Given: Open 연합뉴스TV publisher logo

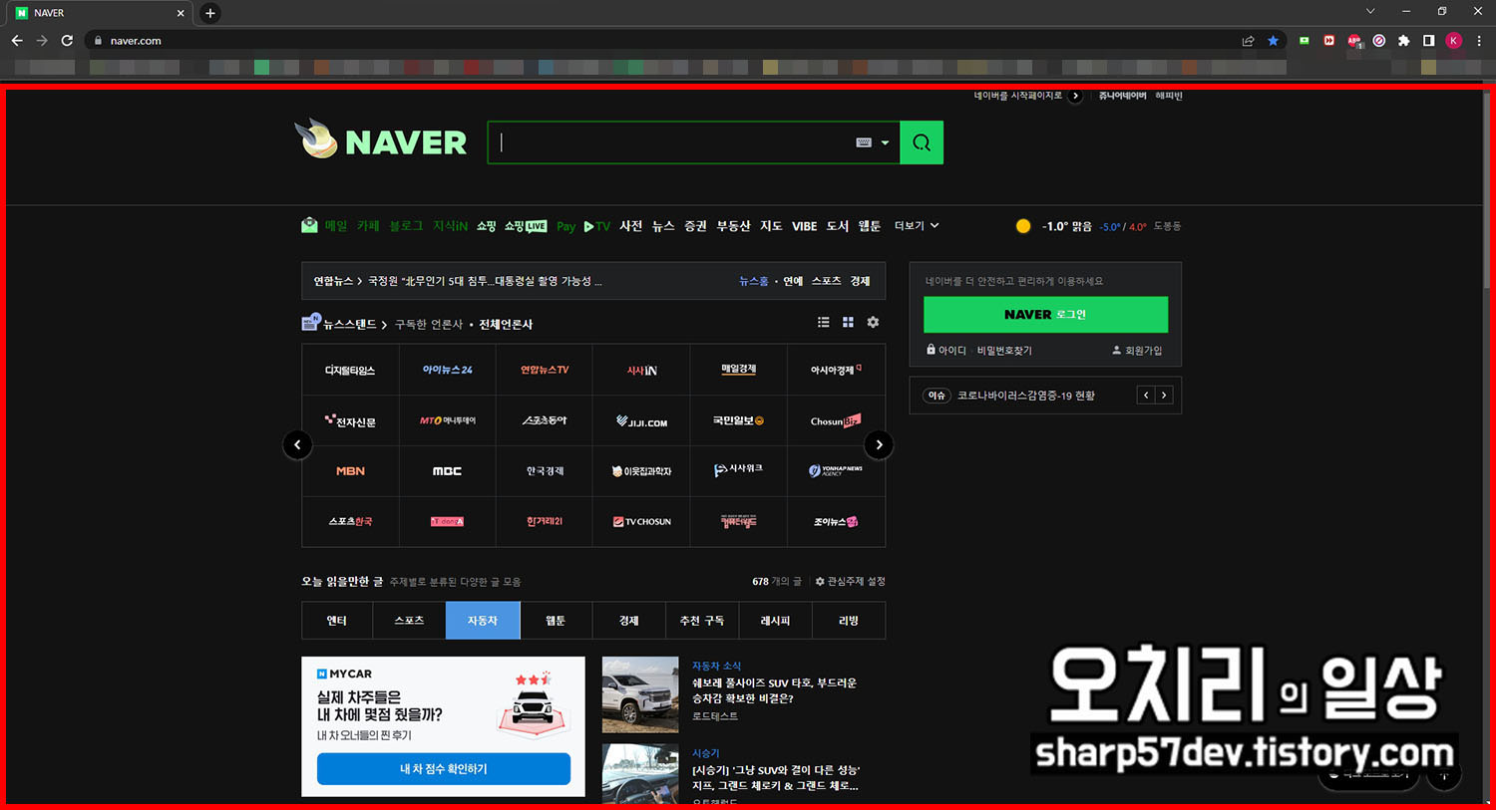Looking at the screenshot, I should point(545,371).
